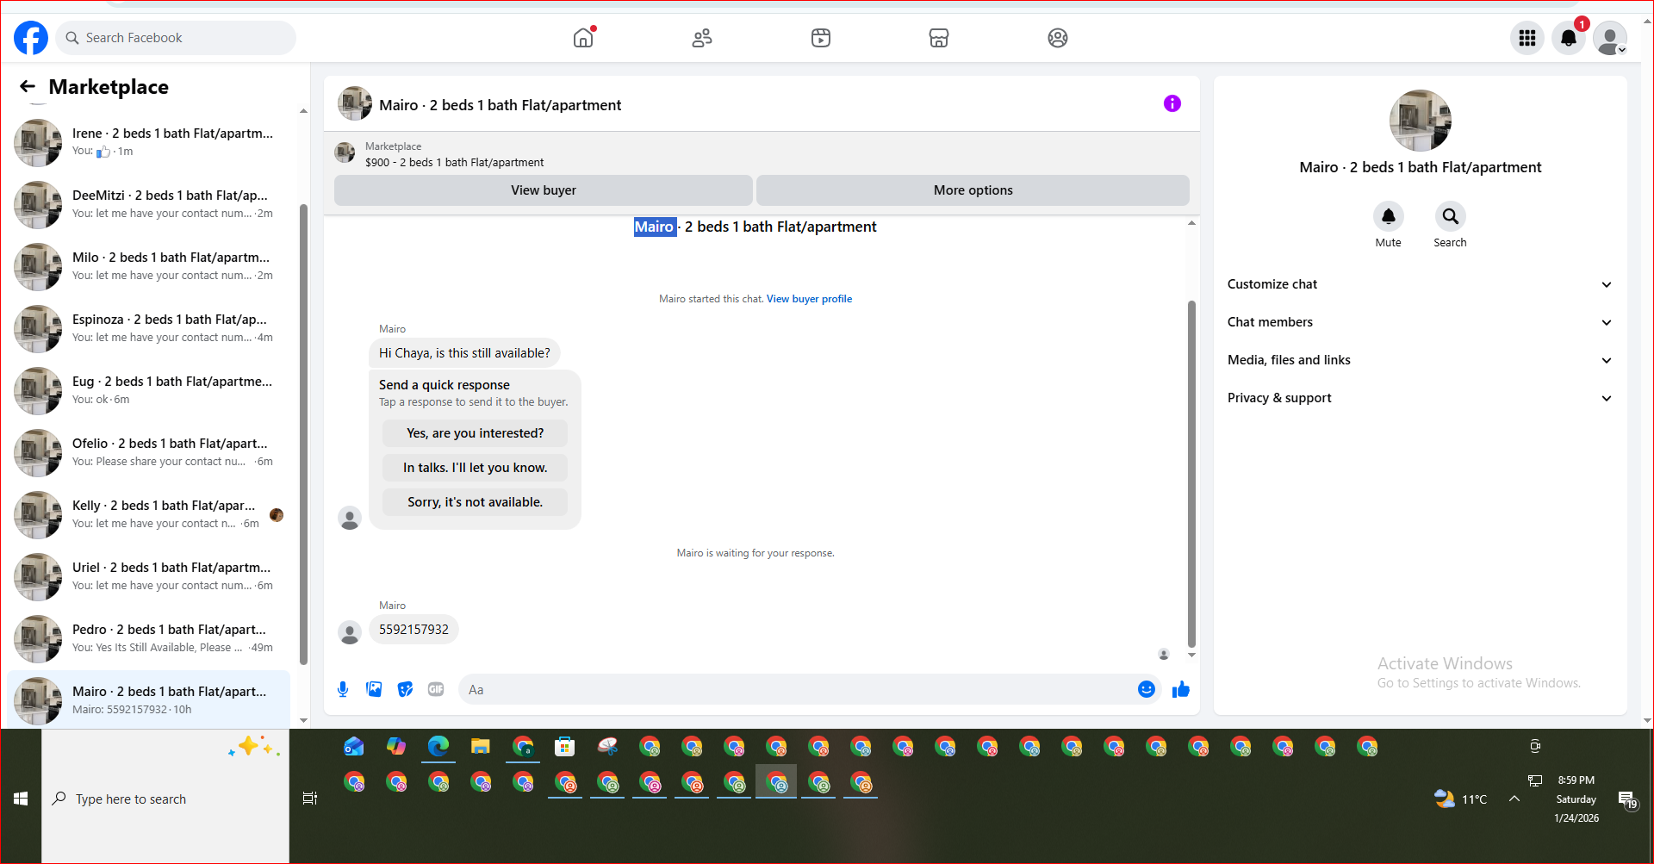Open the Marketplace storefront icon
The height and width of the screenshot is (864, 1654).
[x=939, y=38]
